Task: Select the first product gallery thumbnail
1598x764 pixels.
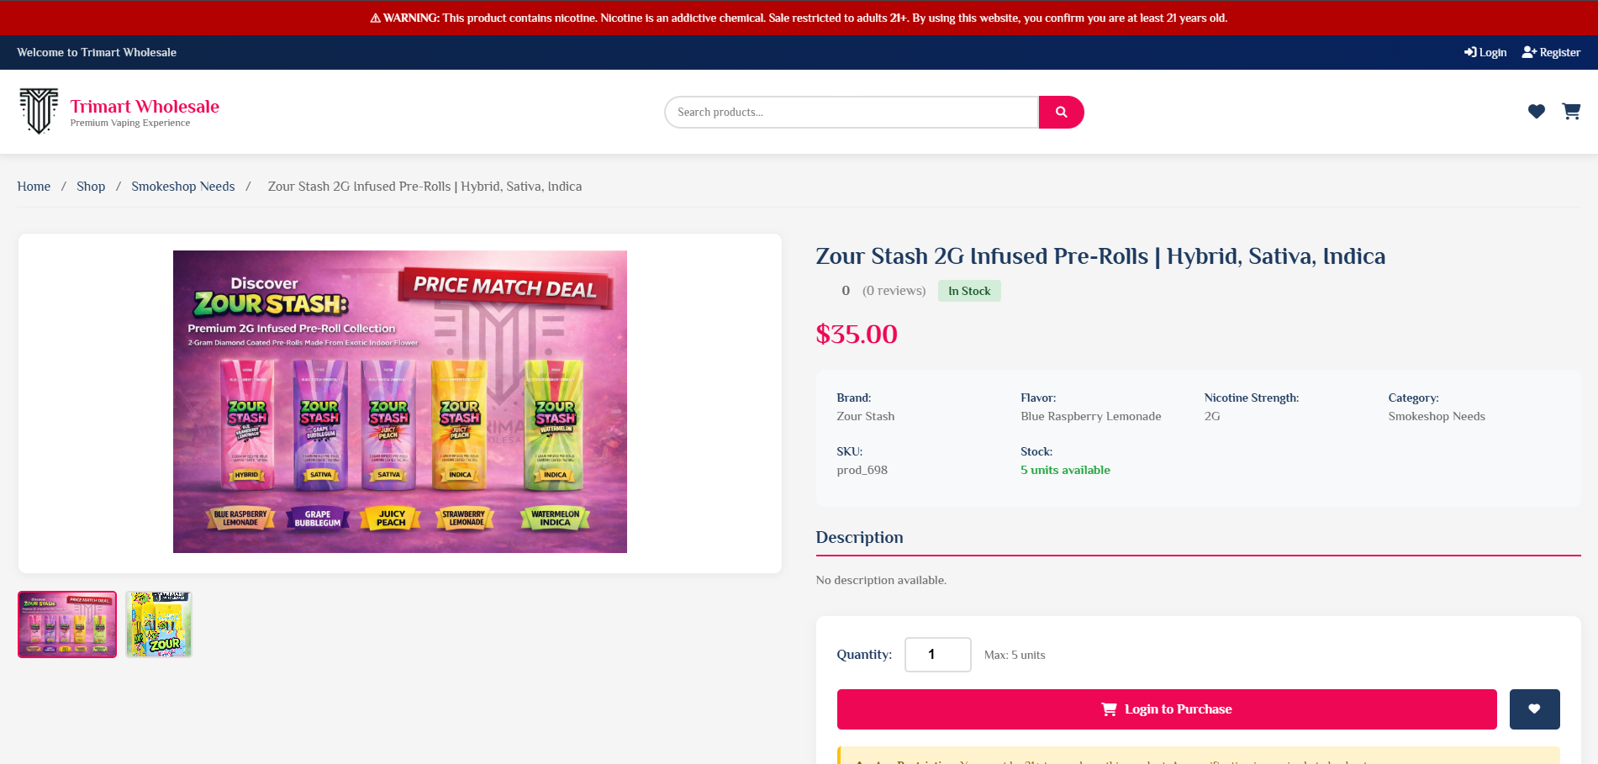Action: [66, 624]
